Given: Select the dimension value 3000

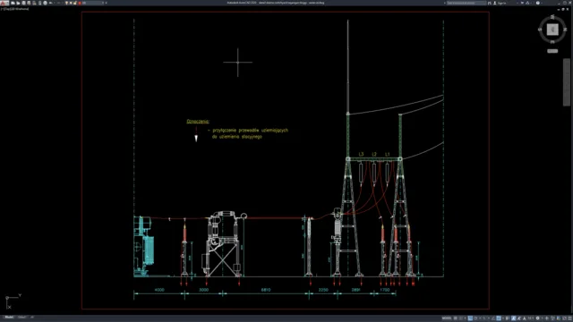Looking at the screenshot, I should click(x=203, y=290).
